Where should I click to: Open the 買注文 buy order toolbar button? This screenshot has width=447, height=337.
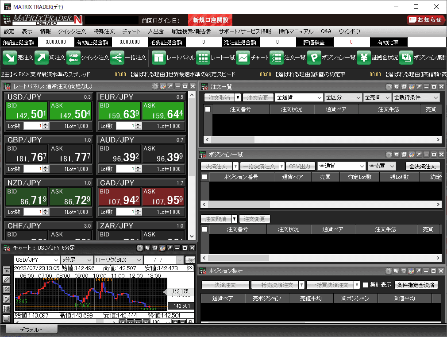(50, 58)
